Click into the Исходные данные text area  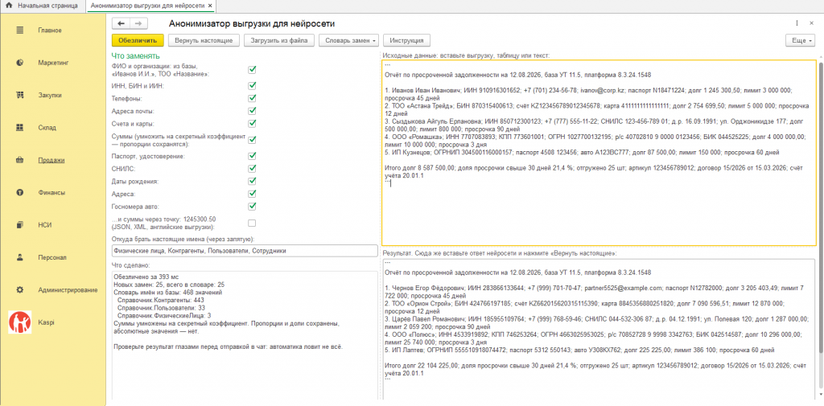(599, 152)
